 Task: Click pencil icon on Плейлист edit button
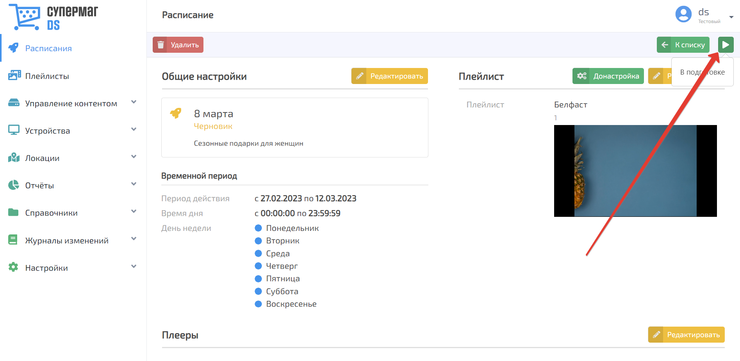pyautogui.click(x=657, y=76)
